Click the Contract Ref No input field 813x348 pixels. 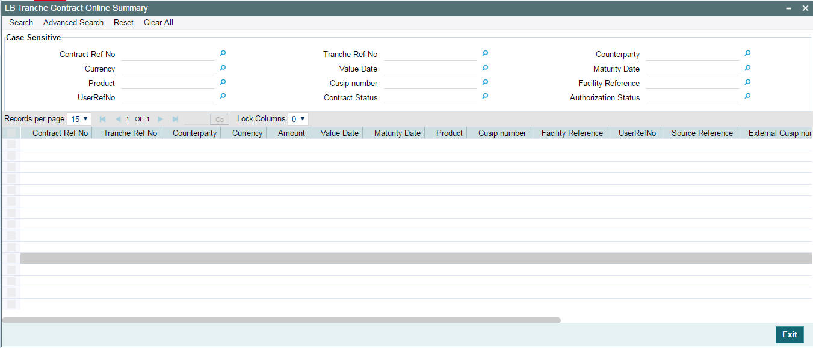pyautogui.click(x=168, y=54)
